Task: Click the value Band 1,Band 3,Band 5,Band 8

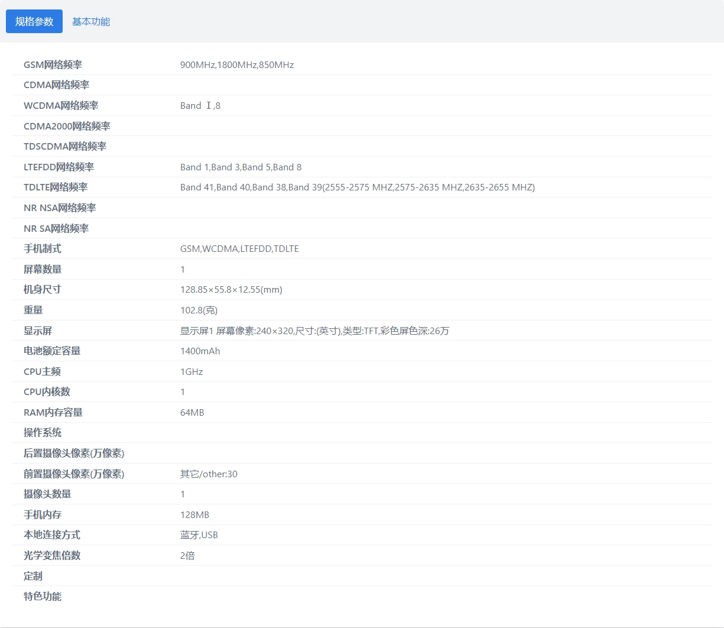Action: (x=241, y=167)
